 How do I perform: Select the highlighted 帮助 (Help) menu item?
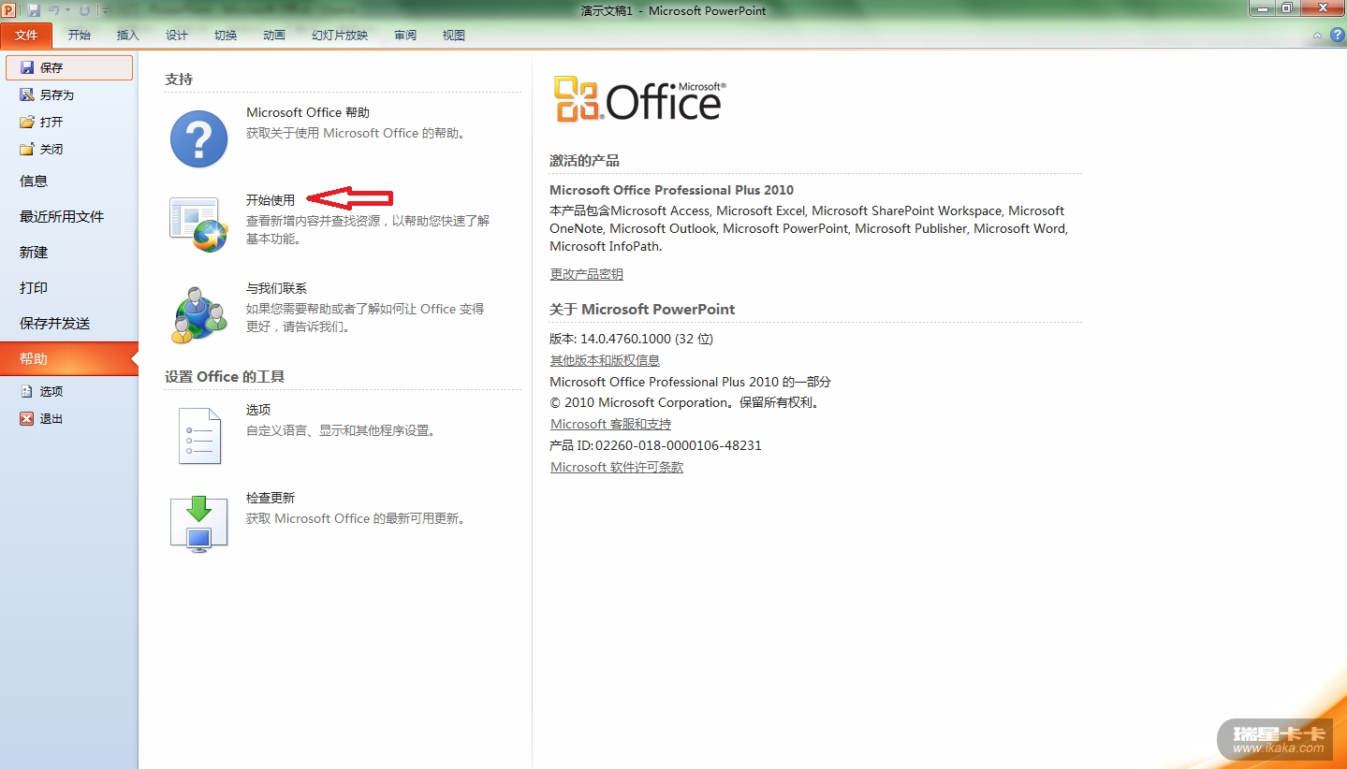pyautogui.click(x=69, y=359)
